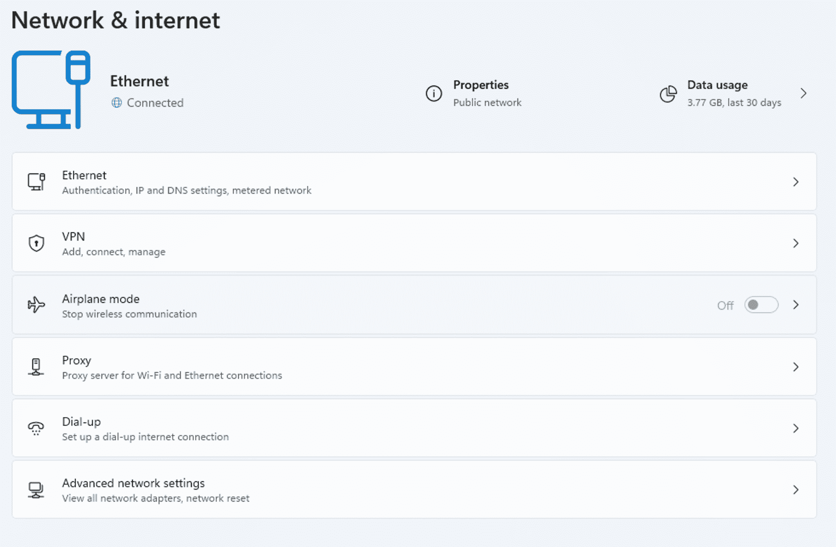
Task: Open Airplane mode details via chevron
Action: point(796,305)
